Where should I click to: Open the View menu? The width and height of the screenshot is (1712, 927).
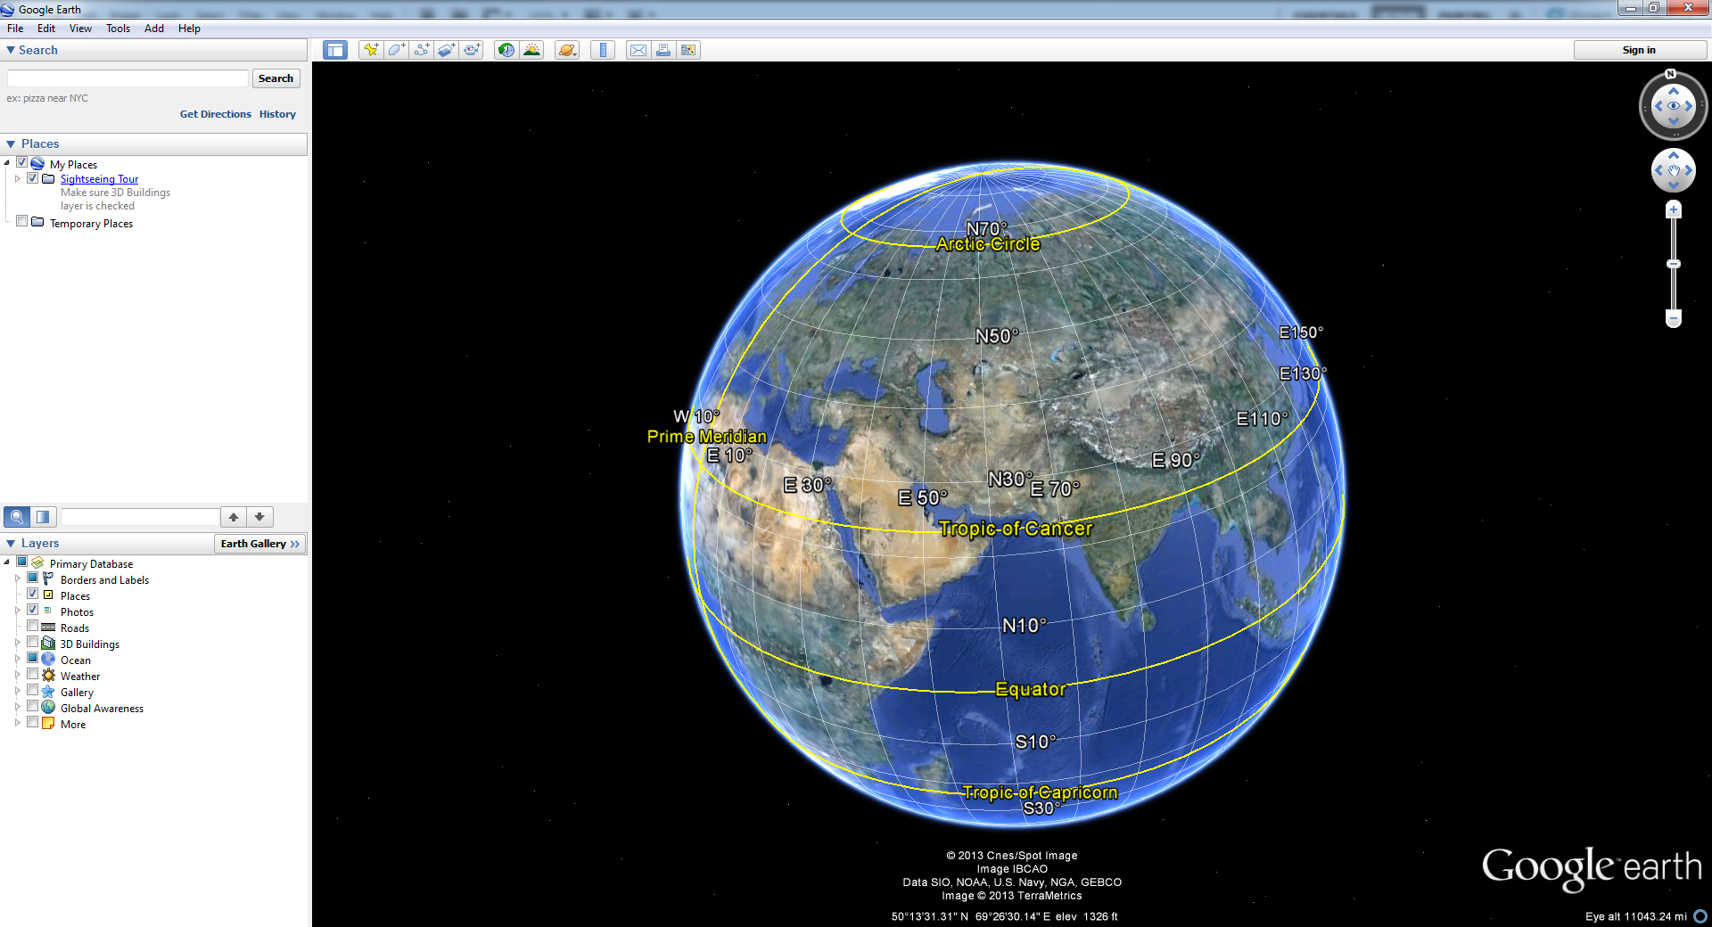pyautogui.click(x=80, y=29)
